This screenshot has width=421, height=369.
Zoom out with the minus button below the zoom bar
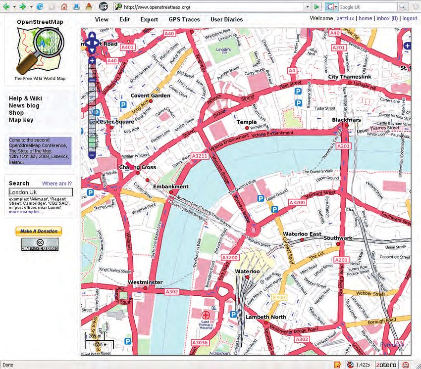click(x=92, y=155)
